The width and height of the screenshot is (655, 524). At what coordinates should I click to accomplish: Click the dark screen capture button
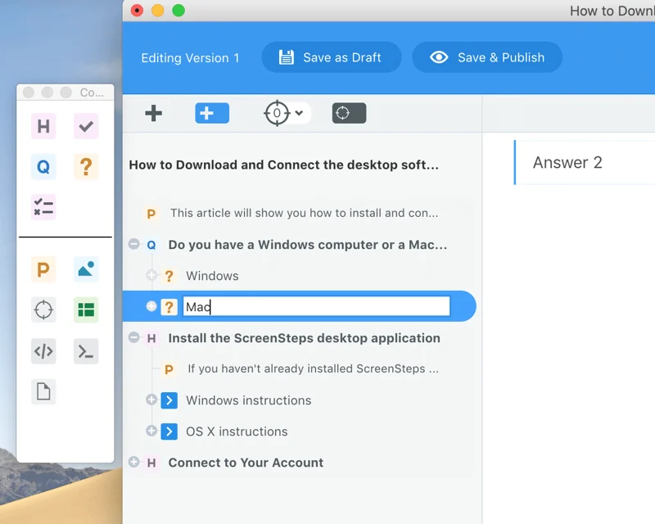click(x=350, y=113)
